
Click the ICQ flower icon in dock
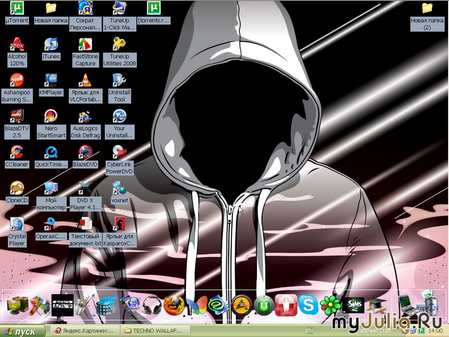(x=331, y=306)
